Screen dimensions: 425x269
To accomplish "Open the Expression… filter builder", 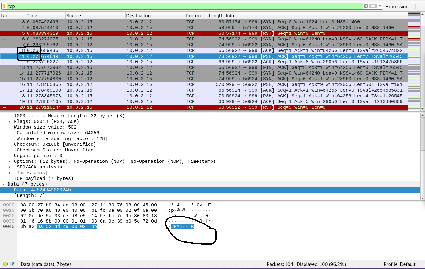I will (398, 6).
